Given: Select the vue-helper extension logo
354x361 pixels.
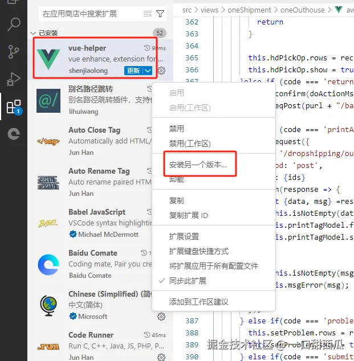Looking at the screenshot, I should tap(48, 59).
